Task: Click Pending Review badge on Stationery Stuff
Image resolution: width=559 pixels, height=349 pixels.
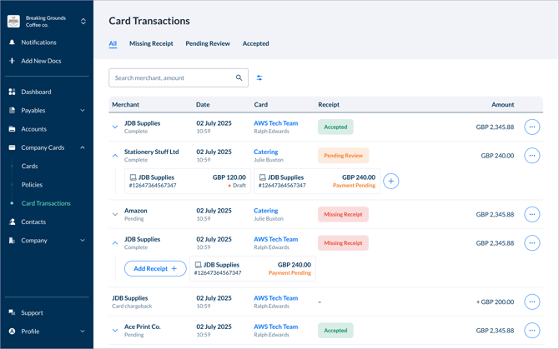Action: click(x=343, y=156)
